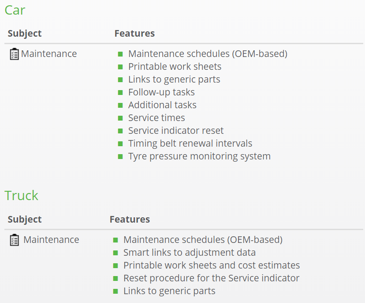
Task: Click the Truck section heading
Action: (x=21, y=196)
